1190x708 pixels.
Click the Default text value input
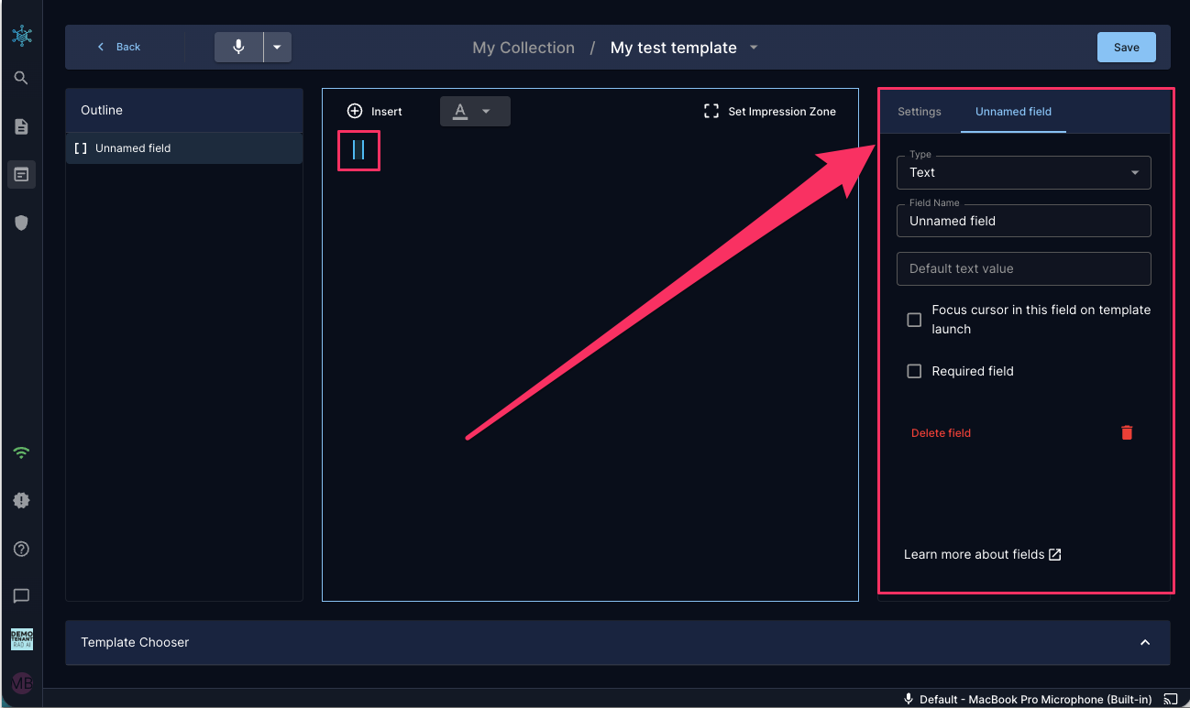coord(1023,268)
